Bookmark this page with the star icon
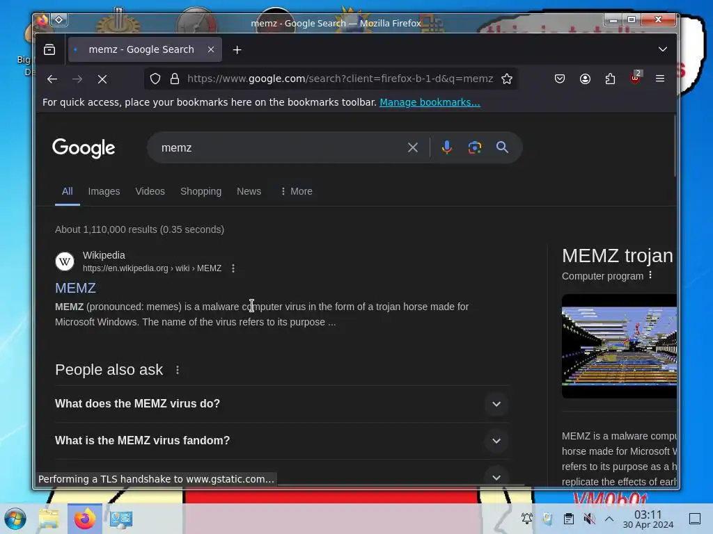 tap(507, 79)
